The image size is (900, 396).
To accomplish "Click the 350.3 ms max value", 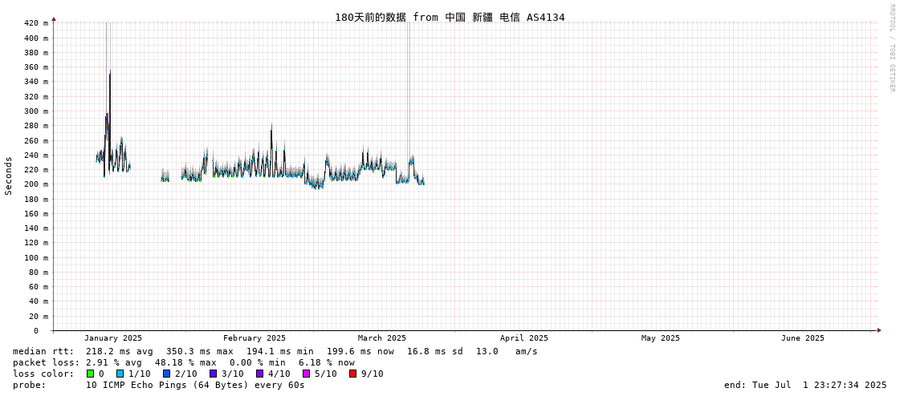I will tap(200, 351).
